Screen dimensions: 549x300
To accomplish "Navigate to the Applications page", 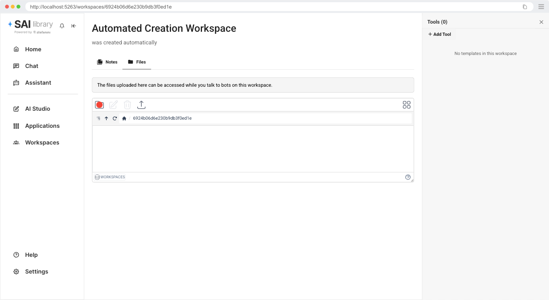I will tap(42, 126).
